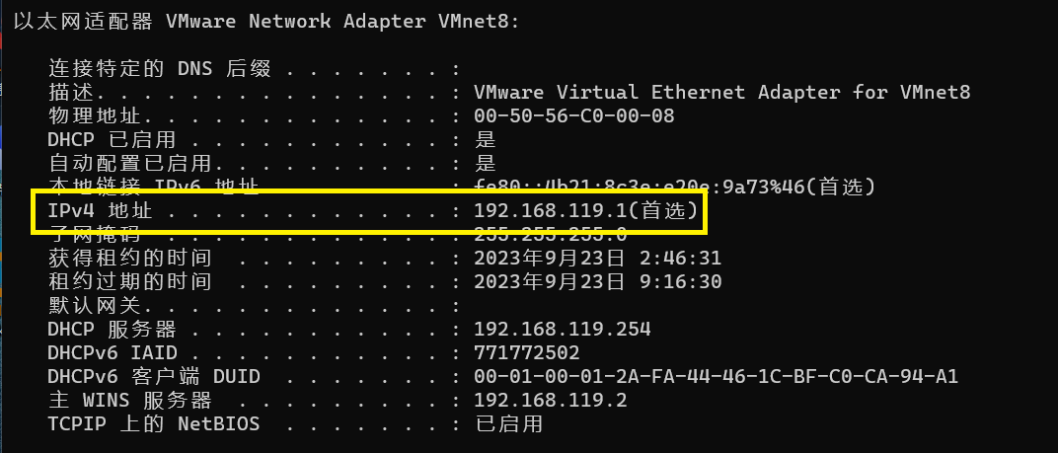The height and width of the screenshot is (453, 1058).
Task: Click the DHCPv6 IAID value 771772502
Action: coord(526,353)
